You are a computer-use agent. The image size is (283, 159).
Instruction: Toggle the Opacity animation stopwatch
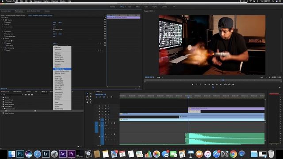coord(5,43)
